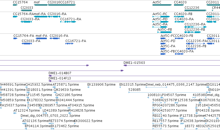
Task: Click the 528085 feature label
Action: click(x=134, y=90)
